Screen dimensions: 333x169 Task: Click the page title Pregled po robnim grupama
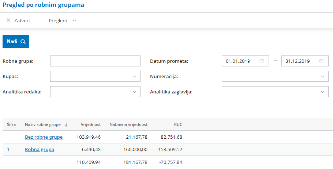43,5
